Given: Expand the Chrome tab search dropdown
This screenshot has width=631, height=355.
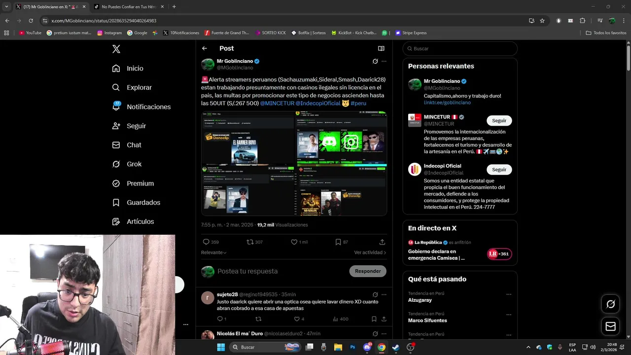Looking at the screenshot, I should pyautogui.click(x=6, y=7).
